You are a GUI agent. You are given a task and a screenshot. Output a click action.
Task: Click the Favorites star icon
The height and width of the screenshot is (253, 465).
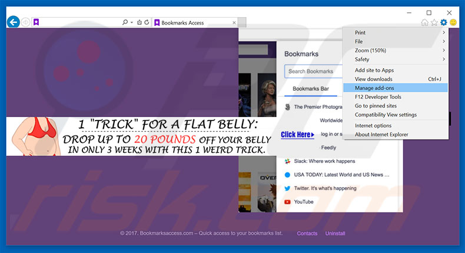pyautogui.click(x=434, y=22)
